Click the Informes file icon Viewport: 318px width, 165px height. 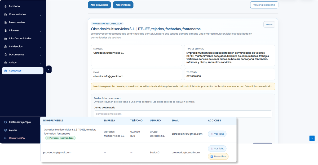coord(6,31)
